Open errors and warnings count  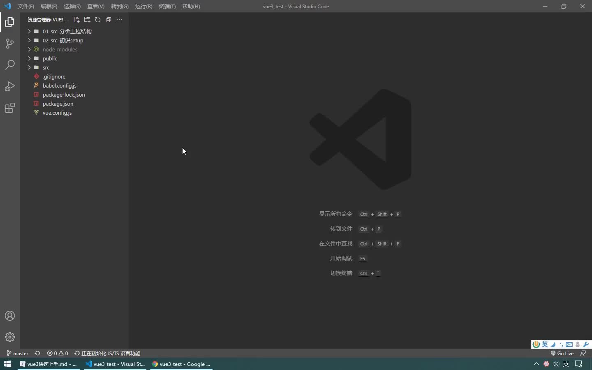58,353
